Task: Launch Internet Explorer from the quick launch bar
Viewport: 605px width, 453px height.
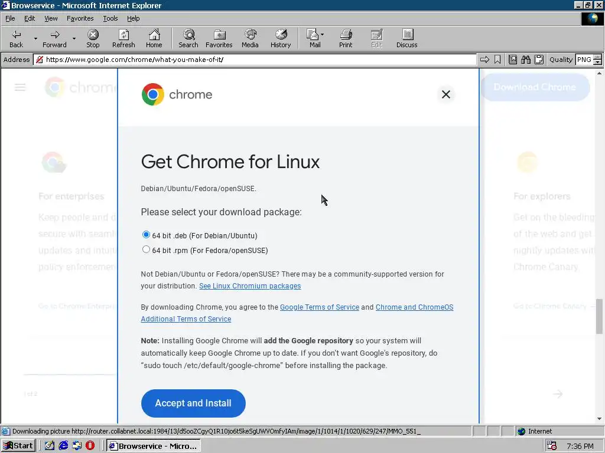Action: tap(63, 446)
